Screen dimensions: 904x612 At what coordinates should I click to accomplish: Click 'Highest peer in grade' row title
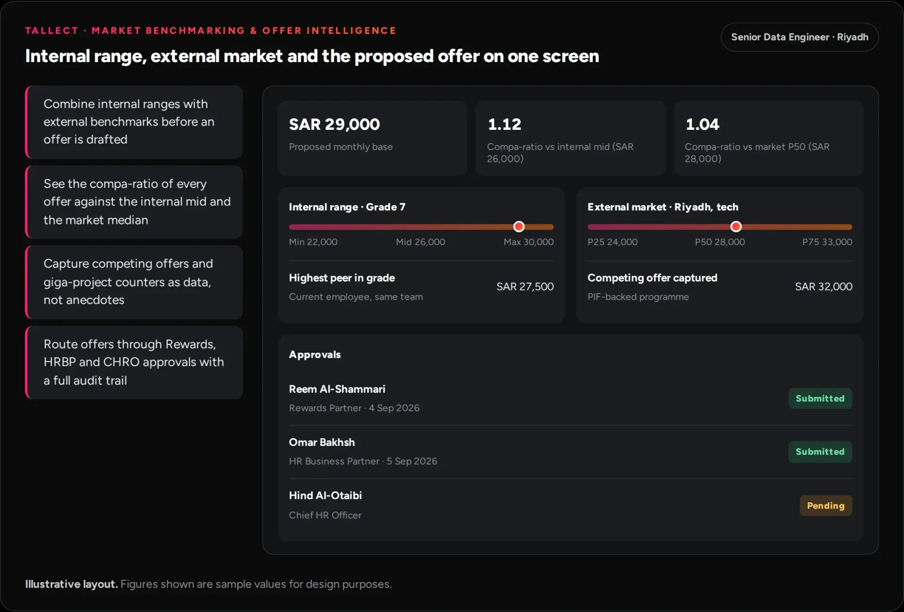point(342,278)
